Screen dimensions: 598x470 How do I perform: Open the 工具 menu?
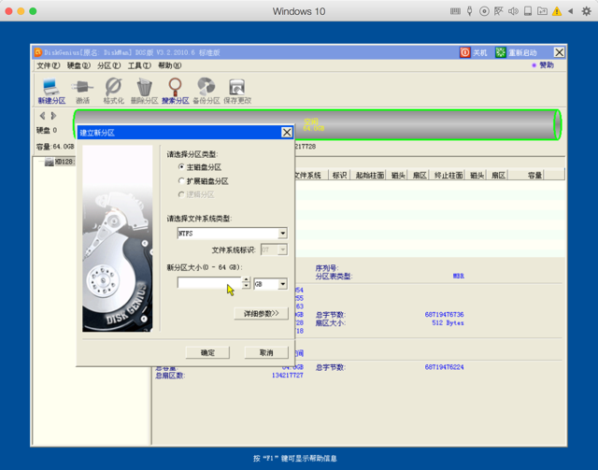(139, 65)
